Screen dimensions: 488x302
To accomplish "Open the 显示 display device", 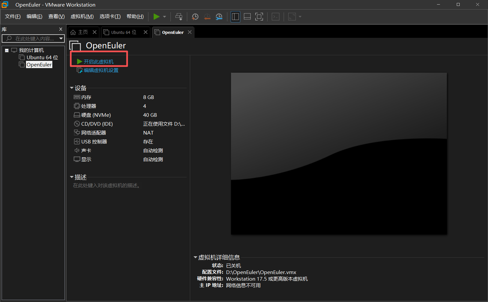I will pyautogui.click(x=86, y=160).
